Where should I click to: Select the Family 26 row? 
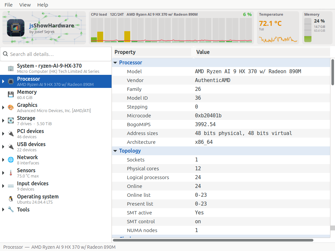(x=221, y=89)
